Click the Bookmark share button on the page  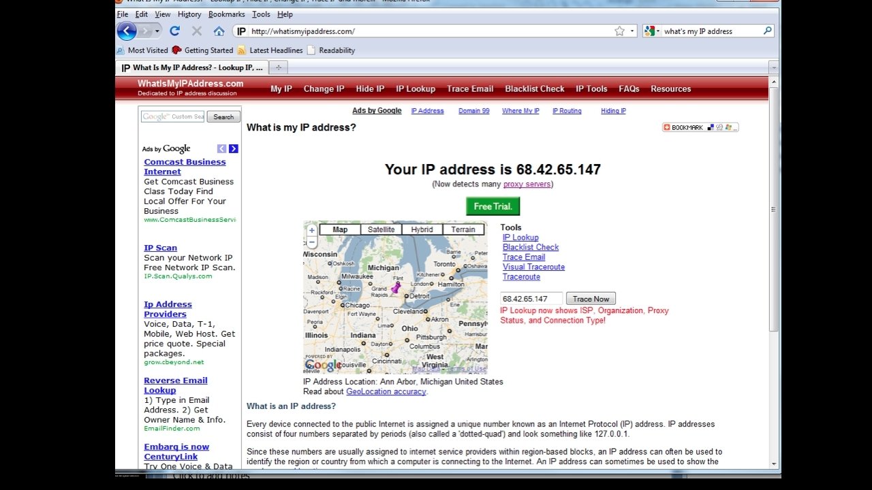click(x=700, y=127)
